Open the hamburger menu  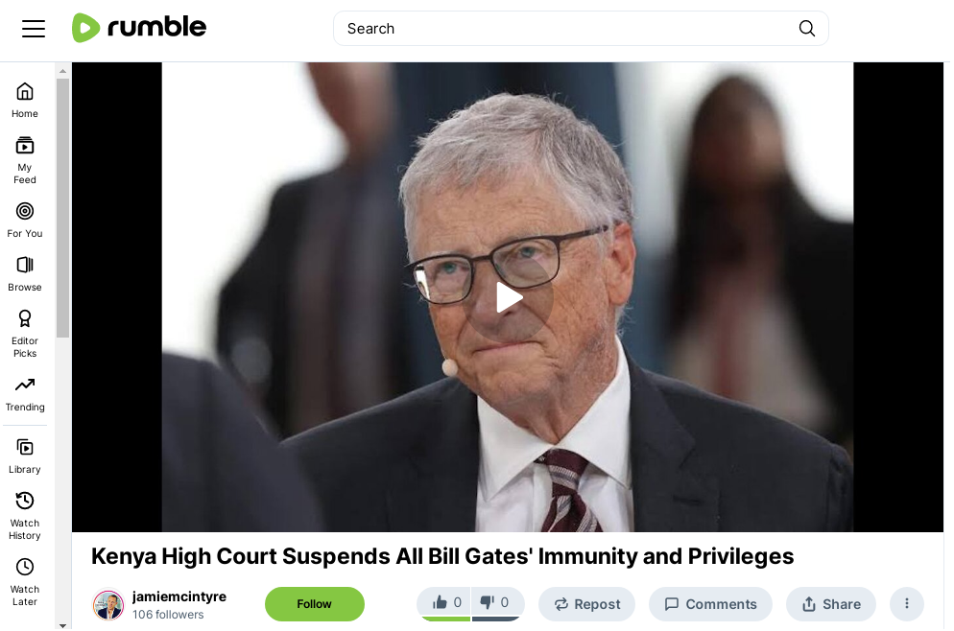tap(34, 29)
